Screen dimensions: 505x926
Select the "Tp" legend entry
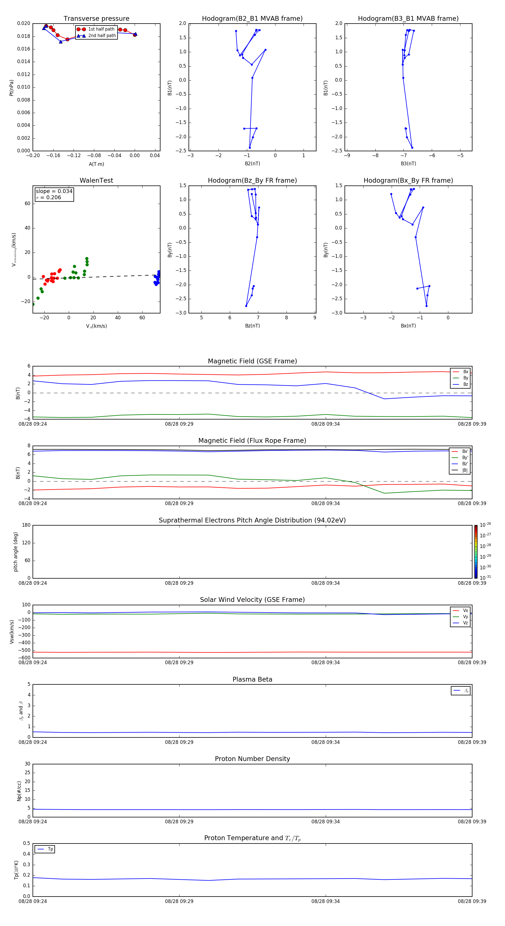pyautogui.click(x=45, y=849)
